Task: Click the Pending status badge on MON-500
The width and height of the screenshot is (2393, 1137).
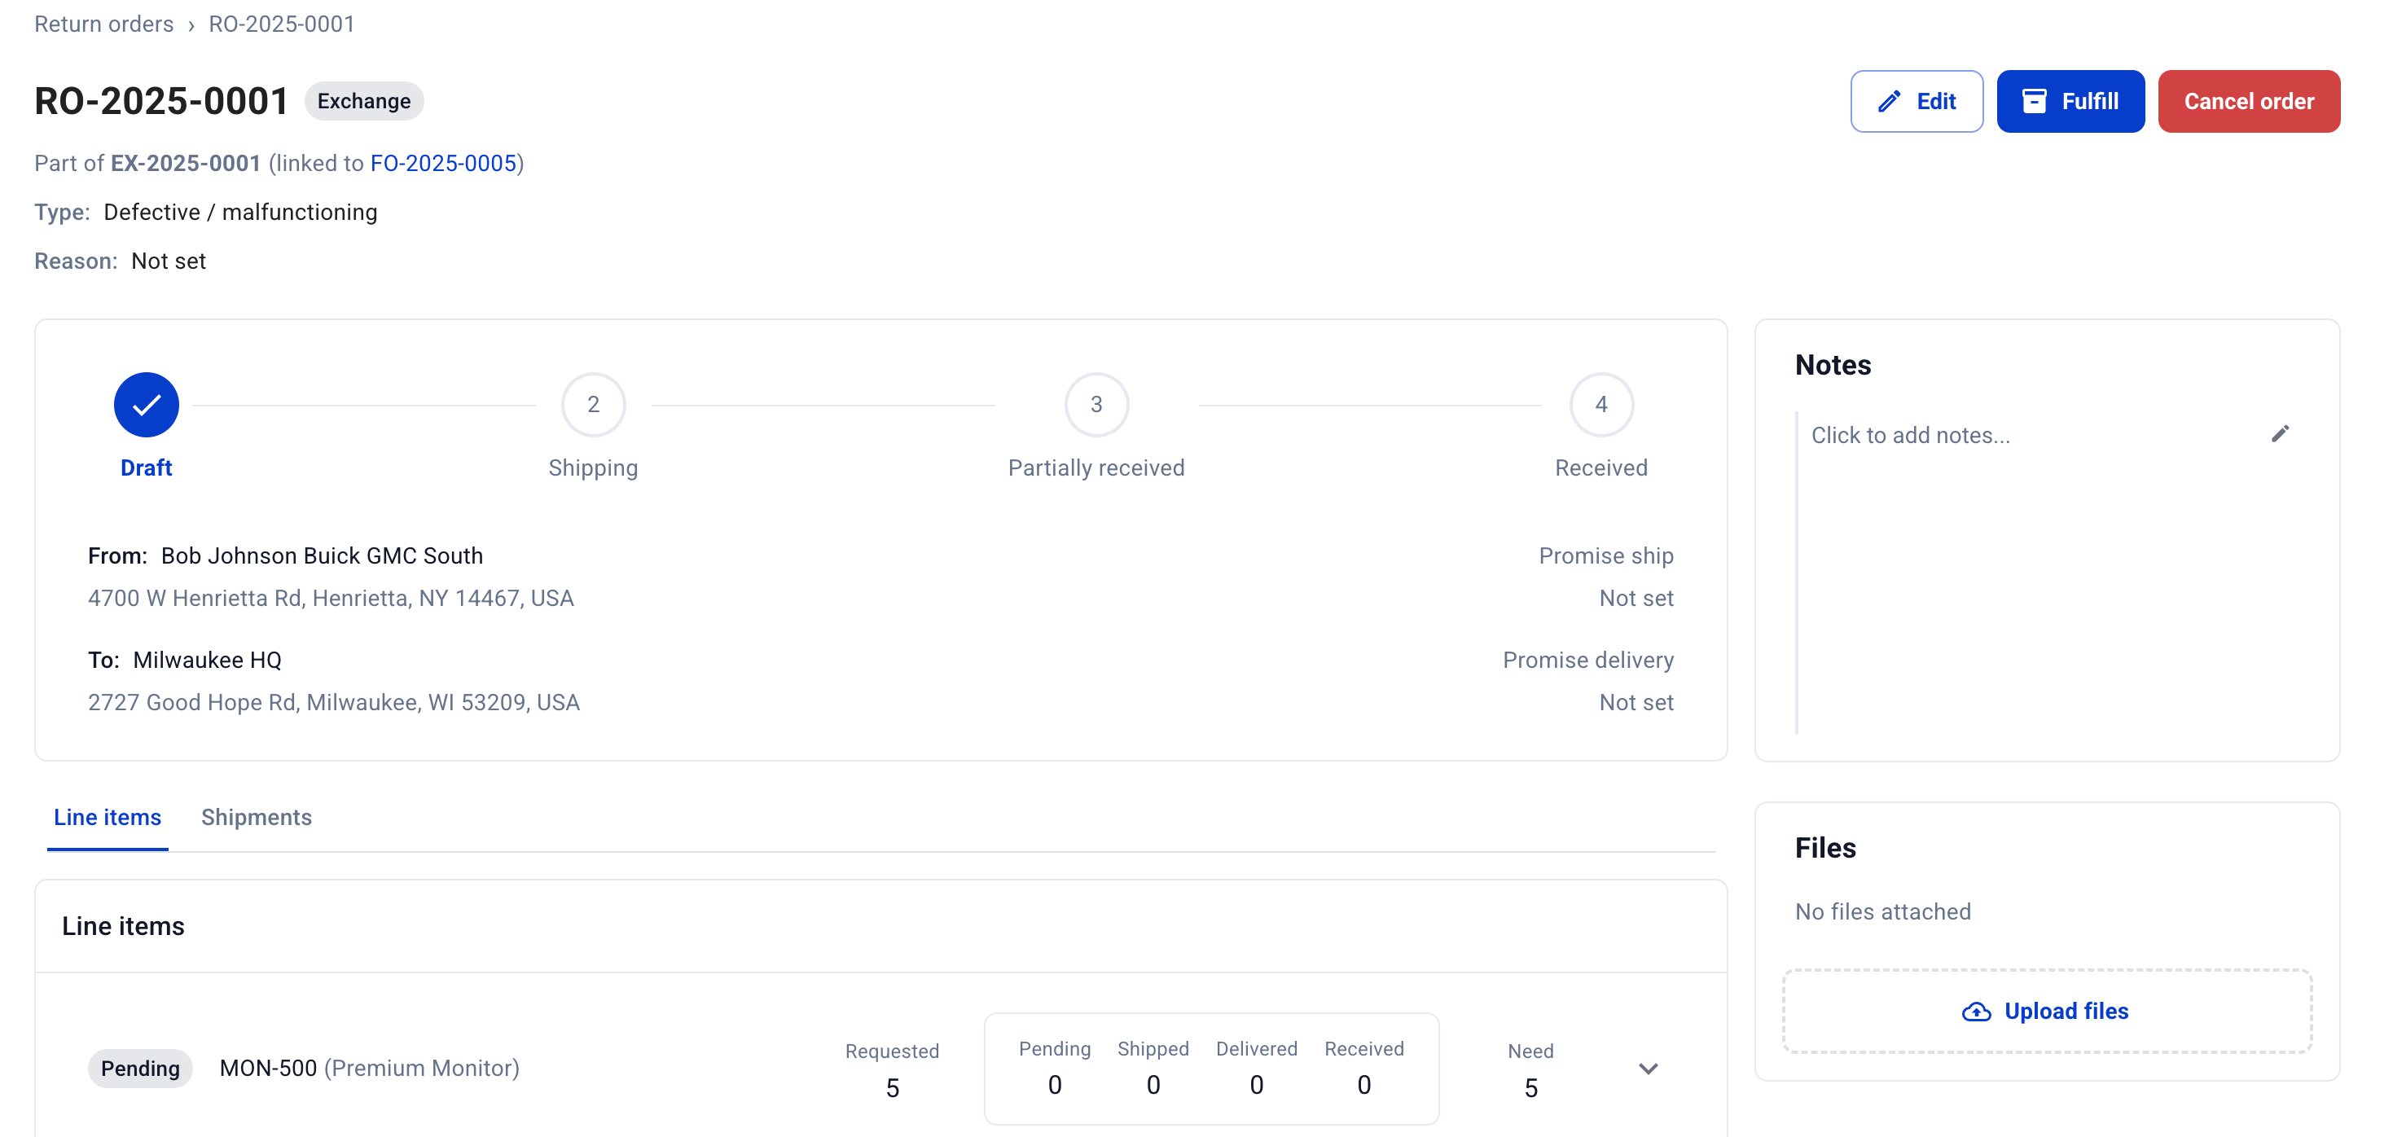Action: tap(140, 1069)
